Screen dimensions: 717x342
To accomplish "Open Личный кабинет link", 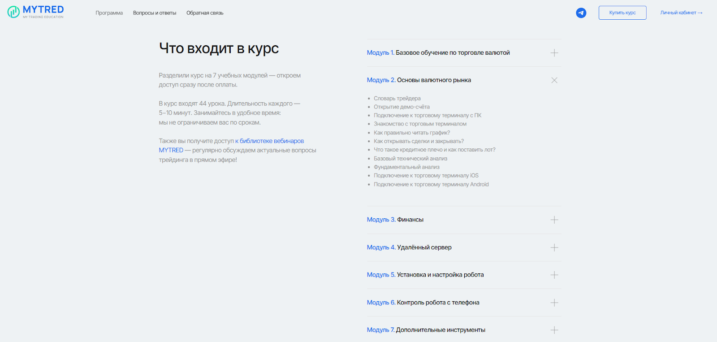I will pyautogui.click(x=681, y=13).
